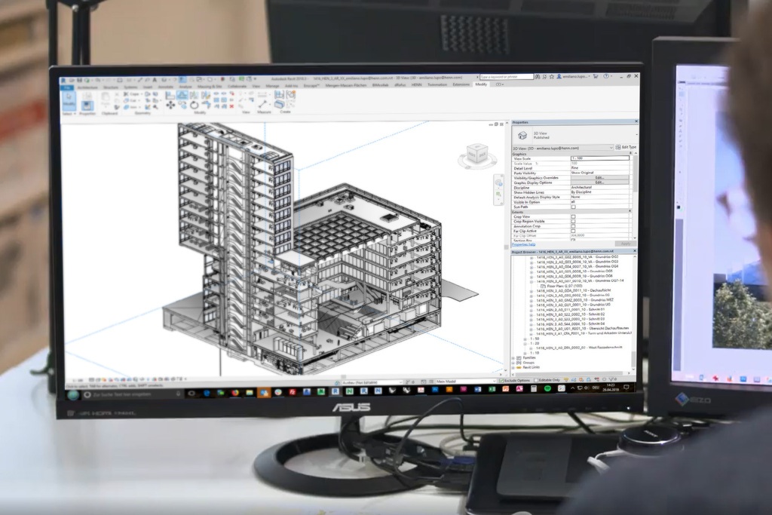The width and height of the screenshot is (772, 515).
Task: Click the ViewCube in the 3D view
Action: [x=476, y=154]
